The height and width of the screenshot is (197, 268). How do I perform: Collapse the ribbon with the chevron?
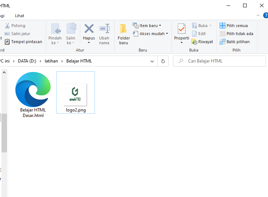coord(258,15)
